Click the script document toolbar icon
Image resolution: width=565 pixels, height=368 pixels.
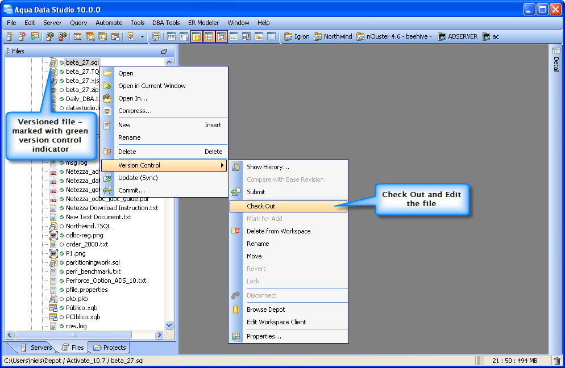(x=131, y=36)
